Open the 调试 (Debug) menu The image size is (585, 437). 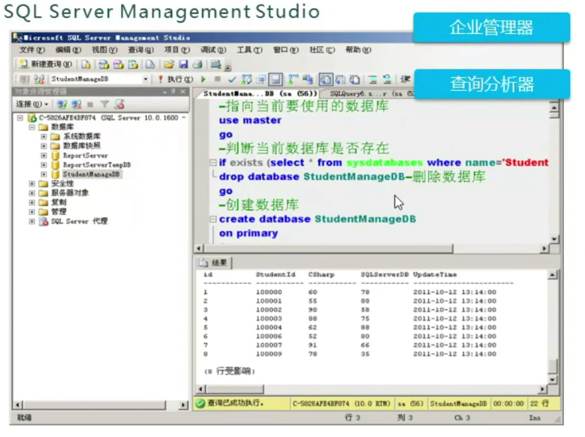[x=213, y=50]
